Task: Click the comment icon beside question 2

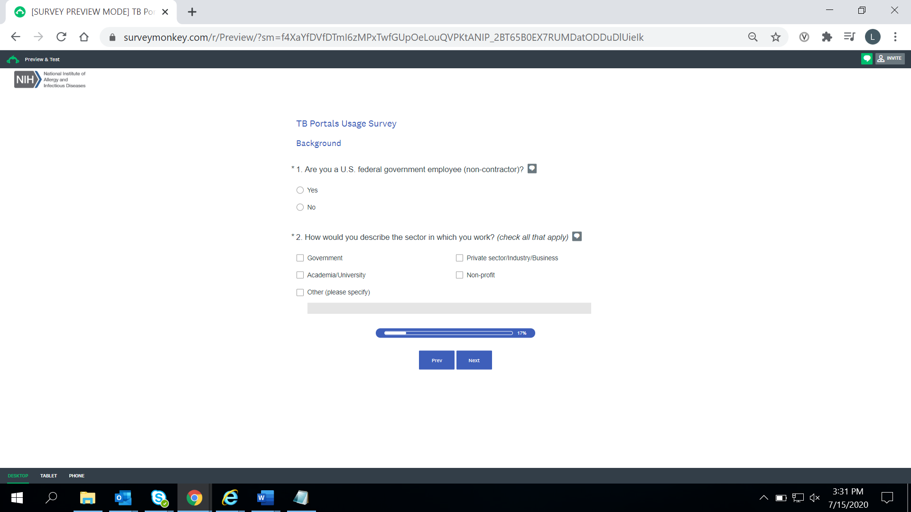Action: [x=576, y=237]
